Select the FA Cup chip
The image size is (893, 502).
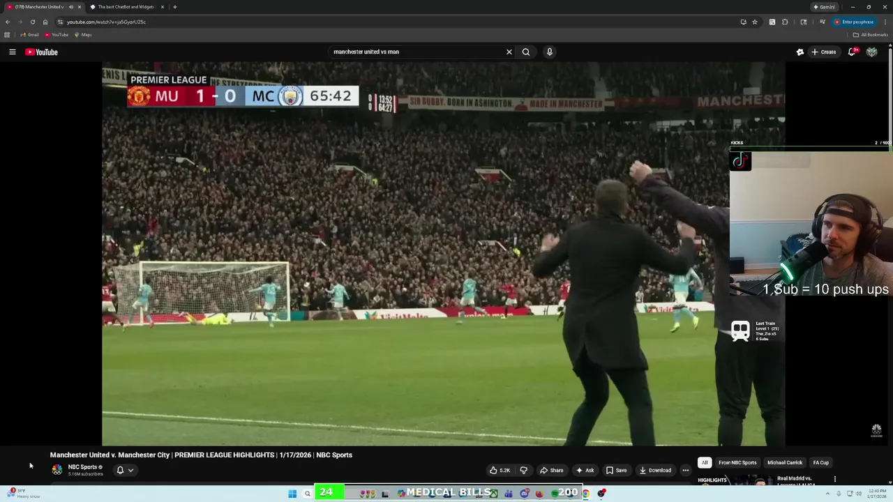[x=820, y=462]
